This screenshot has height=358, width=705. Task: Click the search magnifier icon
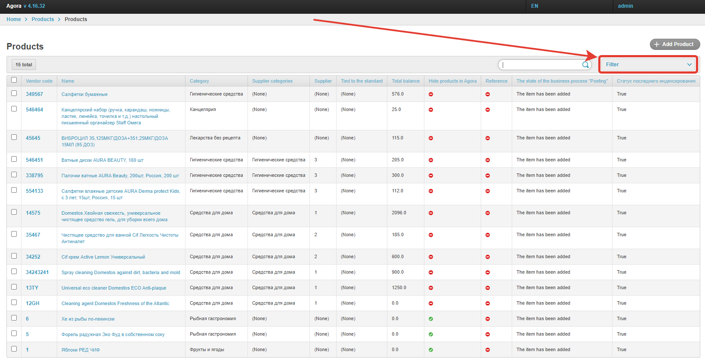(585, 65)
